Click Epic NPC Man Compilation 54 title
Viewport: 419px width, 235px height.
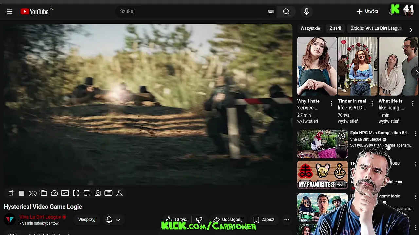(378, 133)
